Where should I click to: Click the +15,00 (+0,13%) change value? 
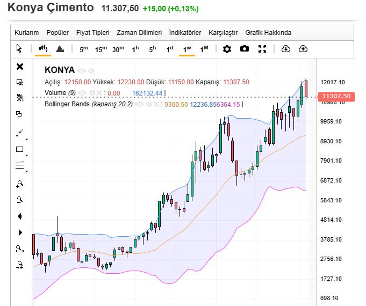pos(170,9)
